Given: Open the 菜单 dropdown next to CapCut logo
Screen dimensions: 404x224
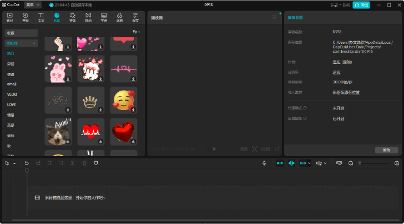Looking at the screenshot, I should pos(33,4).
